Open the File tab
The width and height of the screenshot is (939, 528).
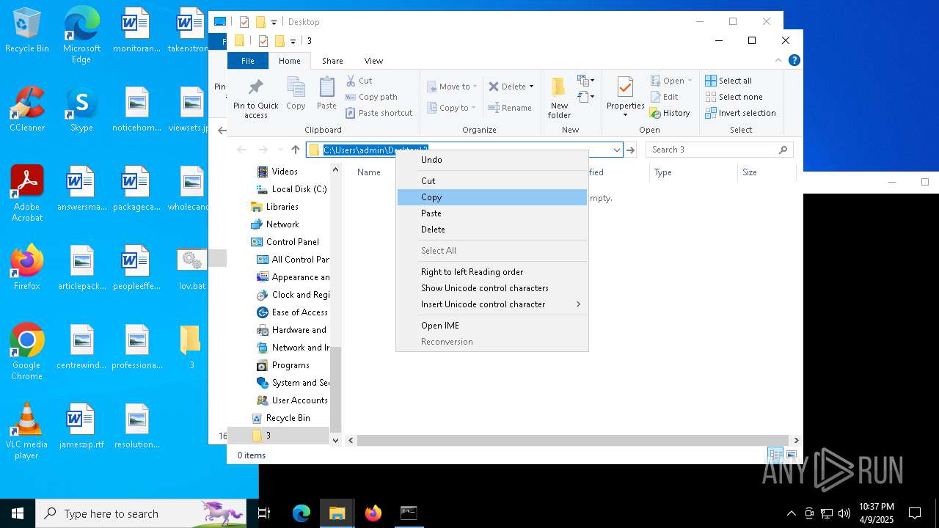(248, 61)
